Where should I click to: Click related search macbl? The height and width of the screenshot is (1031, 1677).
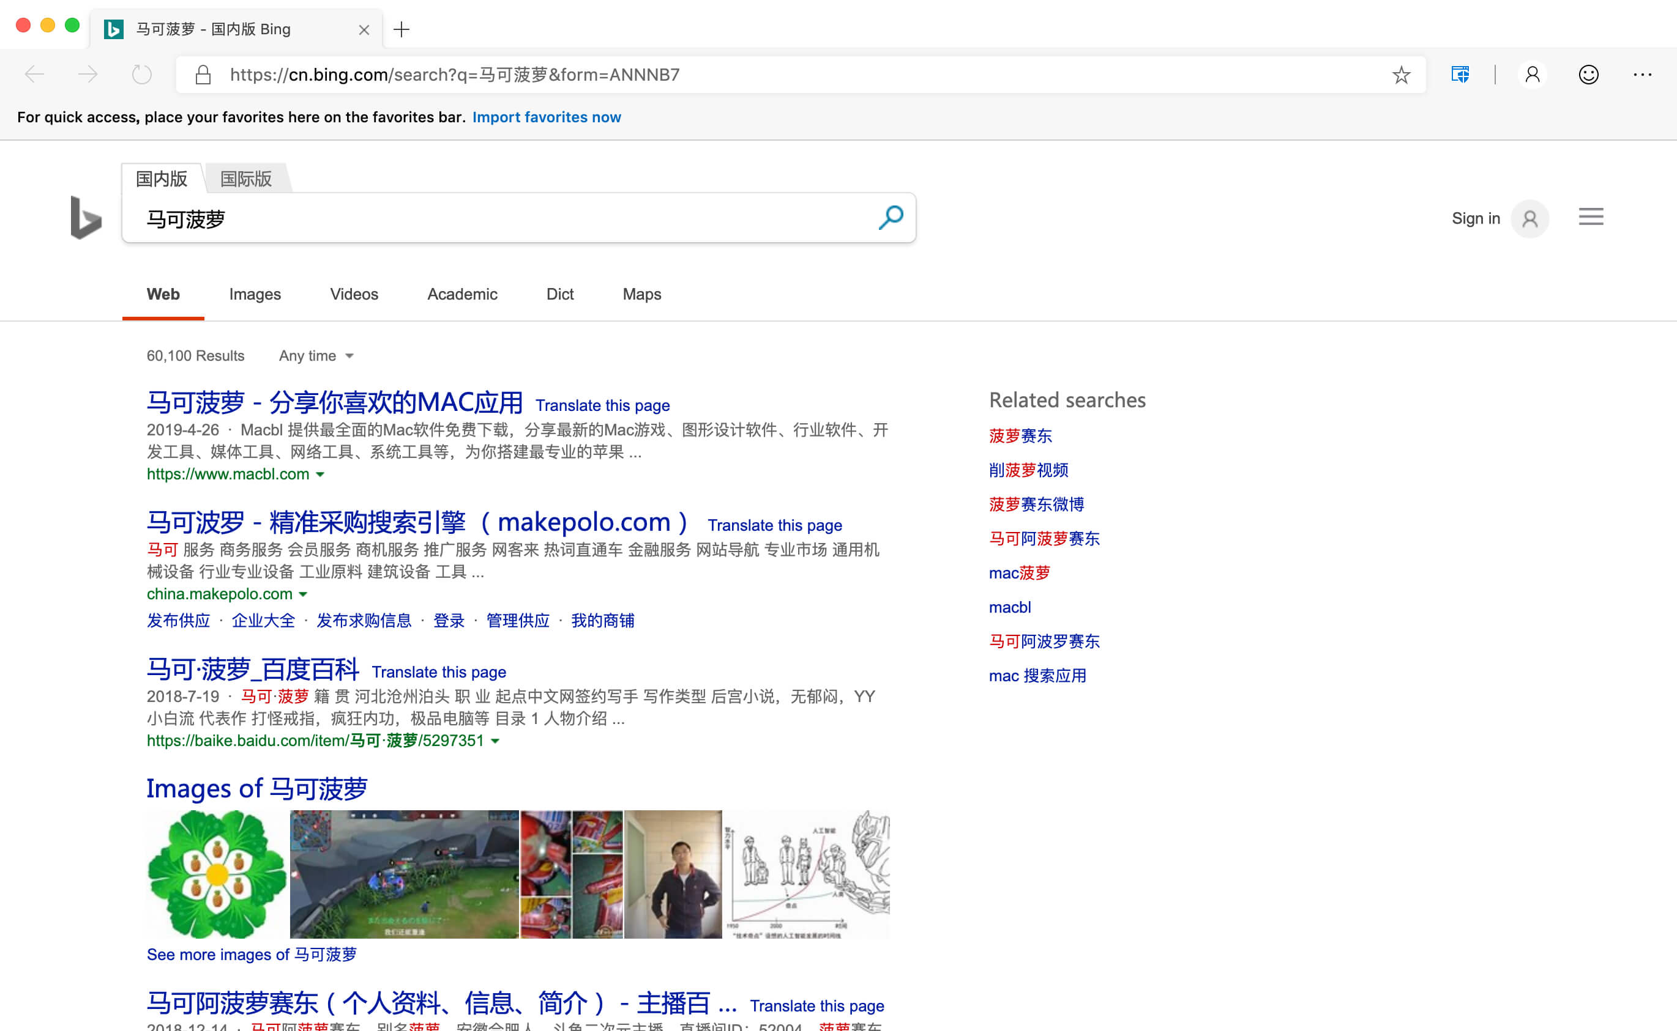[1010, 607]
